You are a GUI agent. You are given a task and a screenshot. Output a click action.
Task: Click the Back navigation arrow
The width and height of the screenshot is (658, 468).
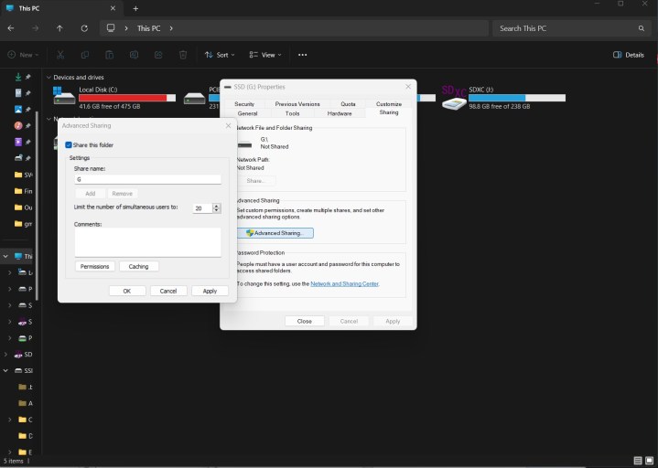(11, 28)
